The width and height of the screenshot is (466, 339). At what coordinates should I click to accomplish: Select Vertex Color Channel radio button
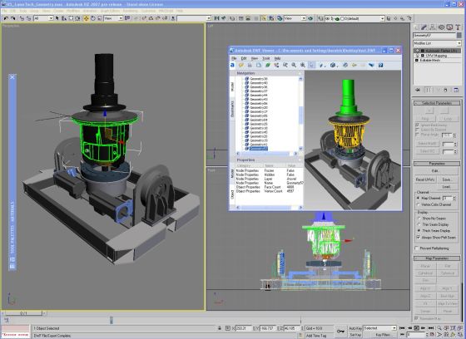point(418,204)
